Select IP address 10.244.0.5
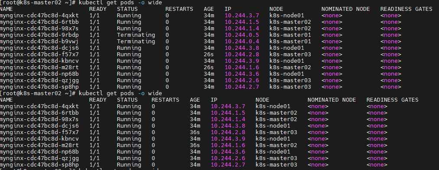The image size is (439, 170). pyautogui.click(x=242, y=35)
